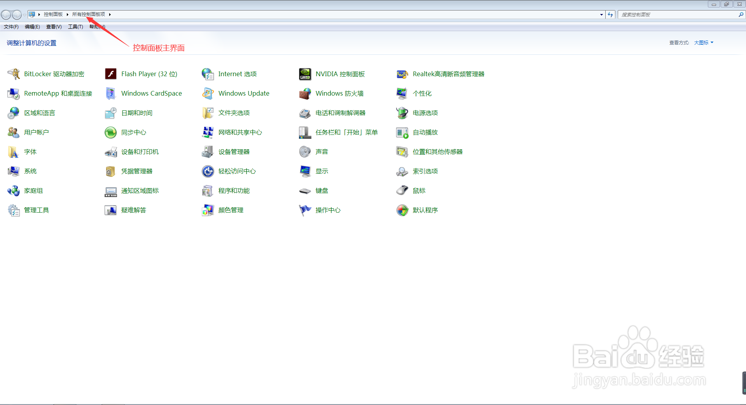Open the 电源选项 icon

(x=402, y=113)
